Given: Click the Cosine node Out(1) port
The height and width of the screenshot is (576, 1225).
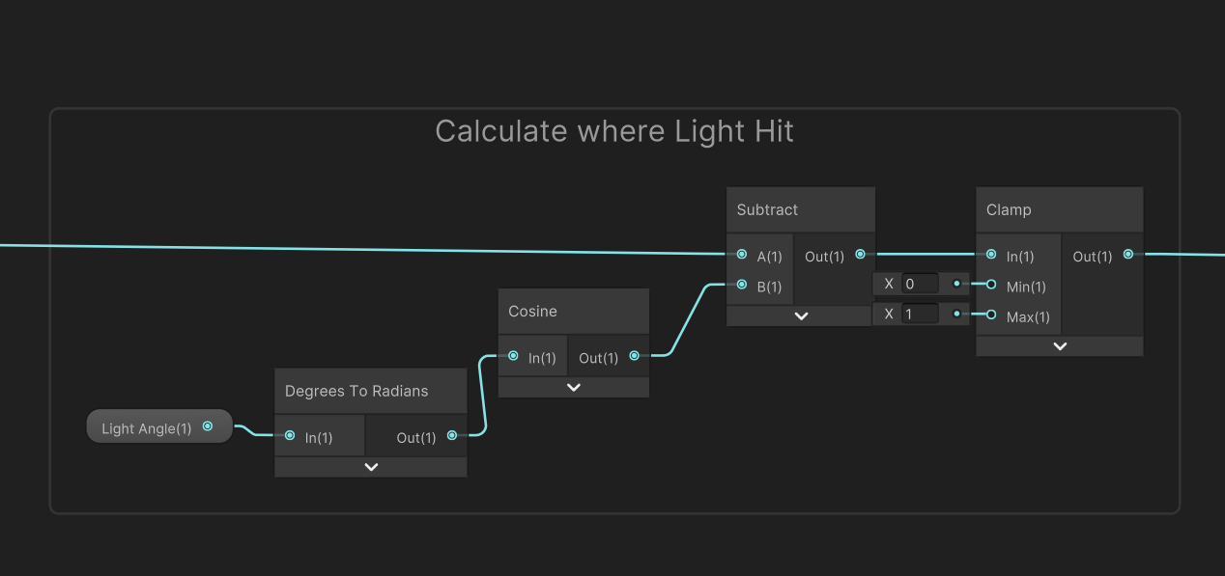Looking at the screenshot, I should point(634,356).
